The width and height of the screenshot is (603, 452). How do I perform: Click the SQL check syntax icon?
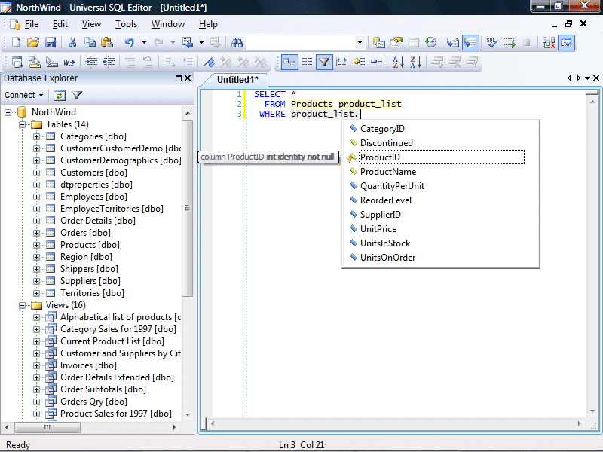tap(491, 43)
